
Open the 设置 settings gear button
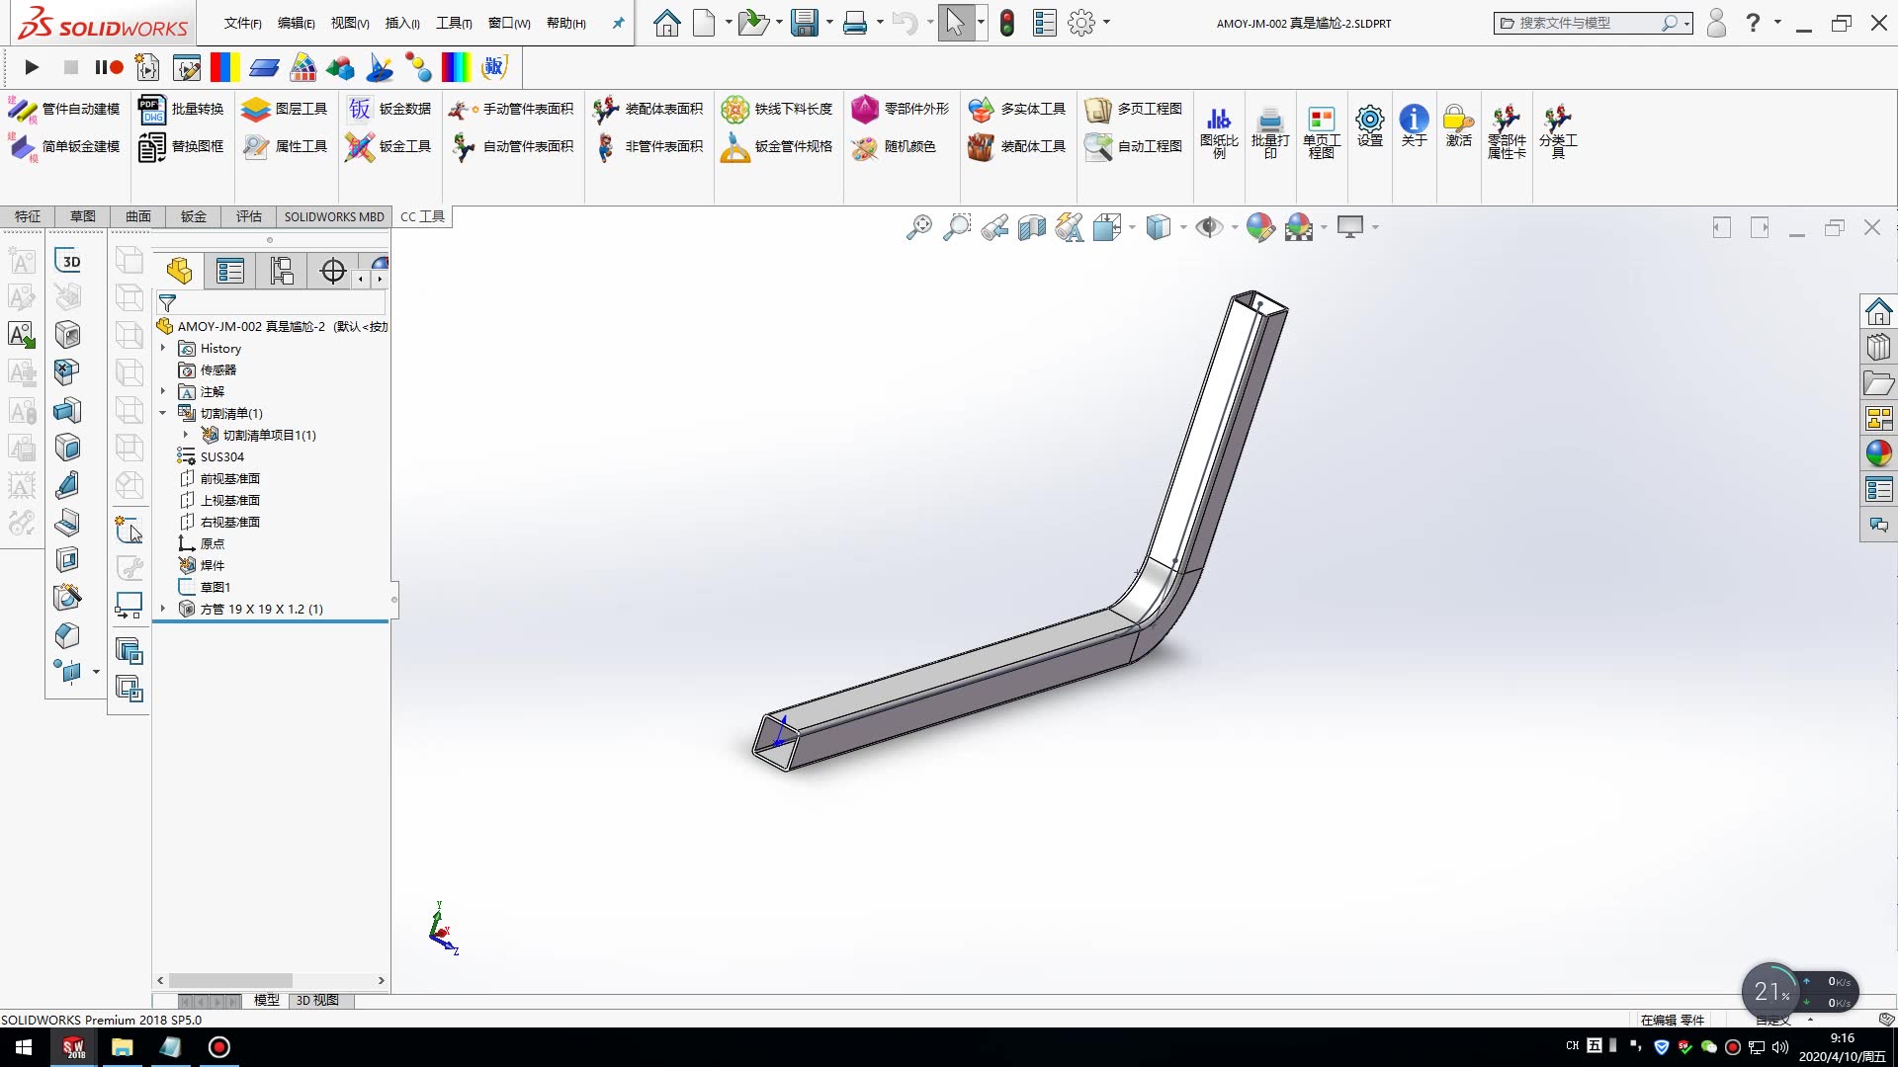pos(1369,127)
